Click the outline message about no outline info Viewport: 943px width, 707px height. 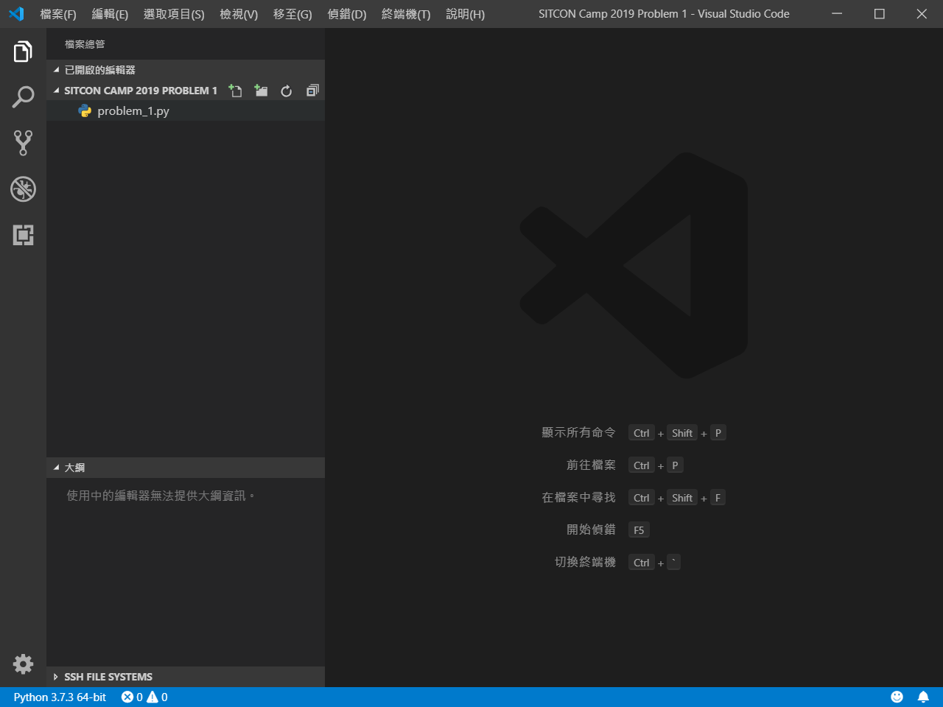coord(161,496)
